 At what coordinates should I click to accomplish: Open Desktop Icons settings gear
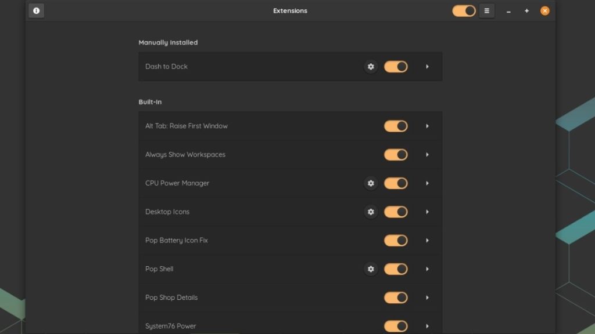coord(371,212)
